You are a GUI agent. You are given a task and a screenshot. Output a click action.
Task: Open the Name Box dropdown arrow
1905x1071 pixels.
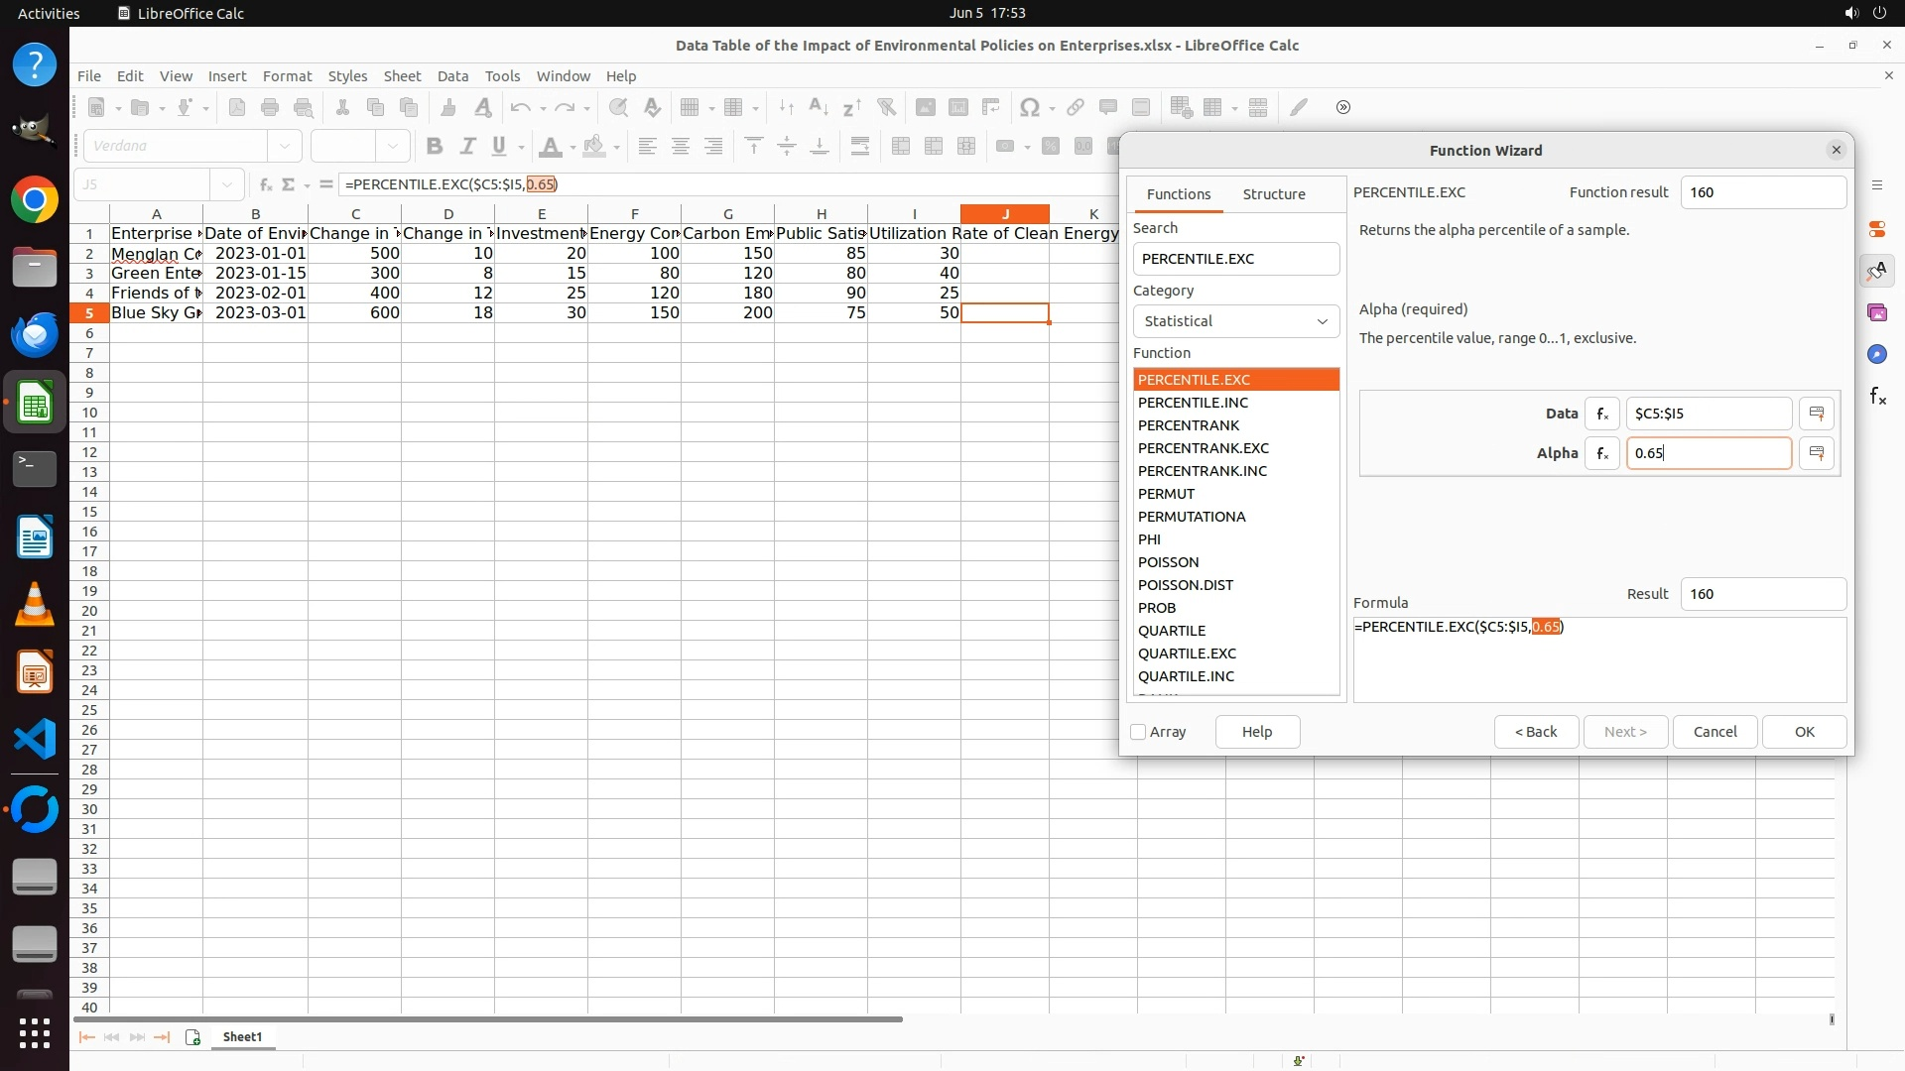(227, 184)
